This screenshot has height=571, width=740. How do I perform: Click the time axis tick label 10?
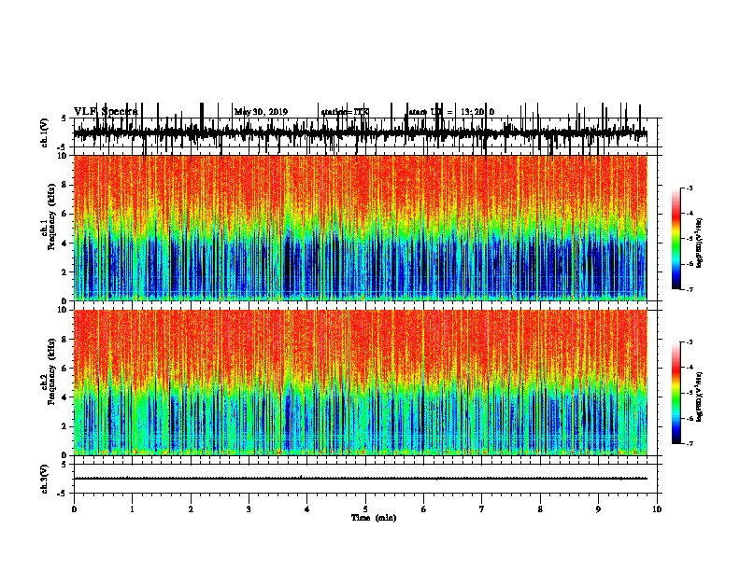tap(657, 509)
